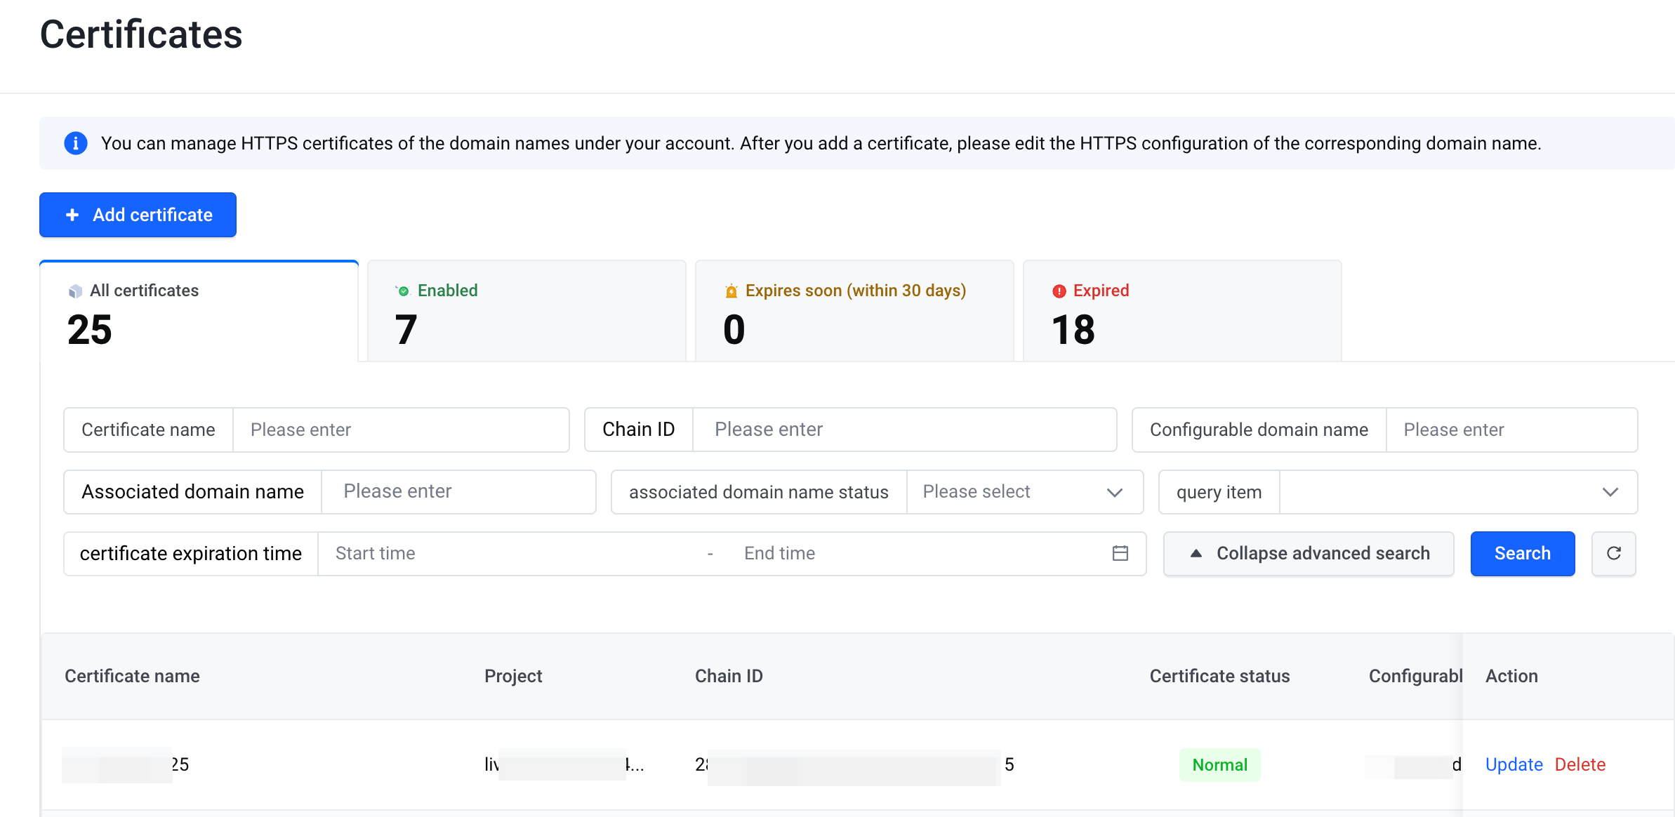
Task: Click the Chain ID input field
Action: coord(903,430)
